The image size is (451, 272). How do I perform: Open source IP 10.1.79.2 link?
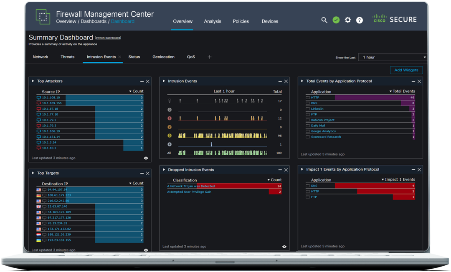(49, 120)
